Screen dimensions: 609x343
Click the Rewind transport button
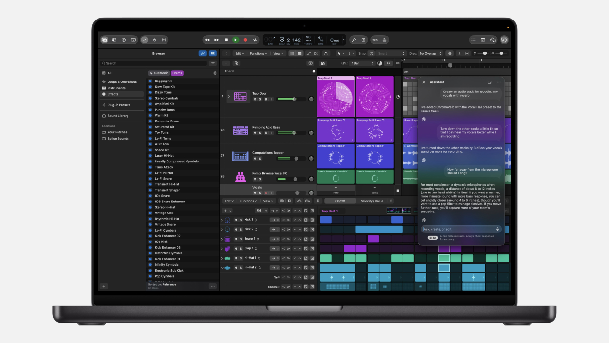pyautogui.click(x=207, y=40)
